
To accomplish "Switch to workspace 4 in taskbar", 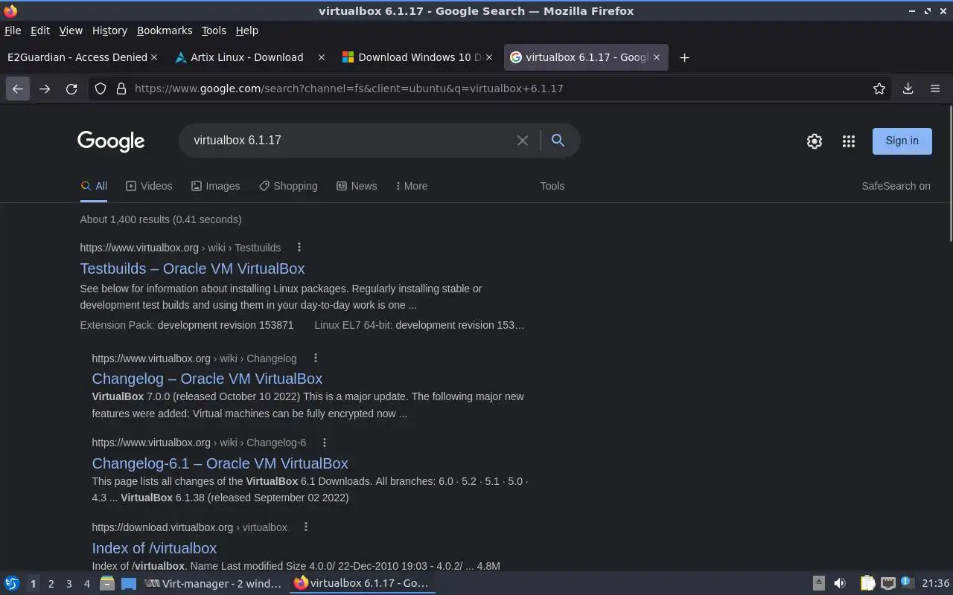I will (86, 584).
